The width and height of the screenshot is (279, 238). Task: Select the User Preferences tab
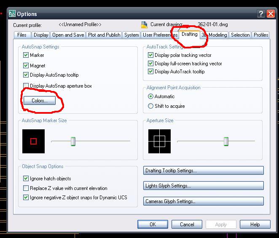coord(160,35)
